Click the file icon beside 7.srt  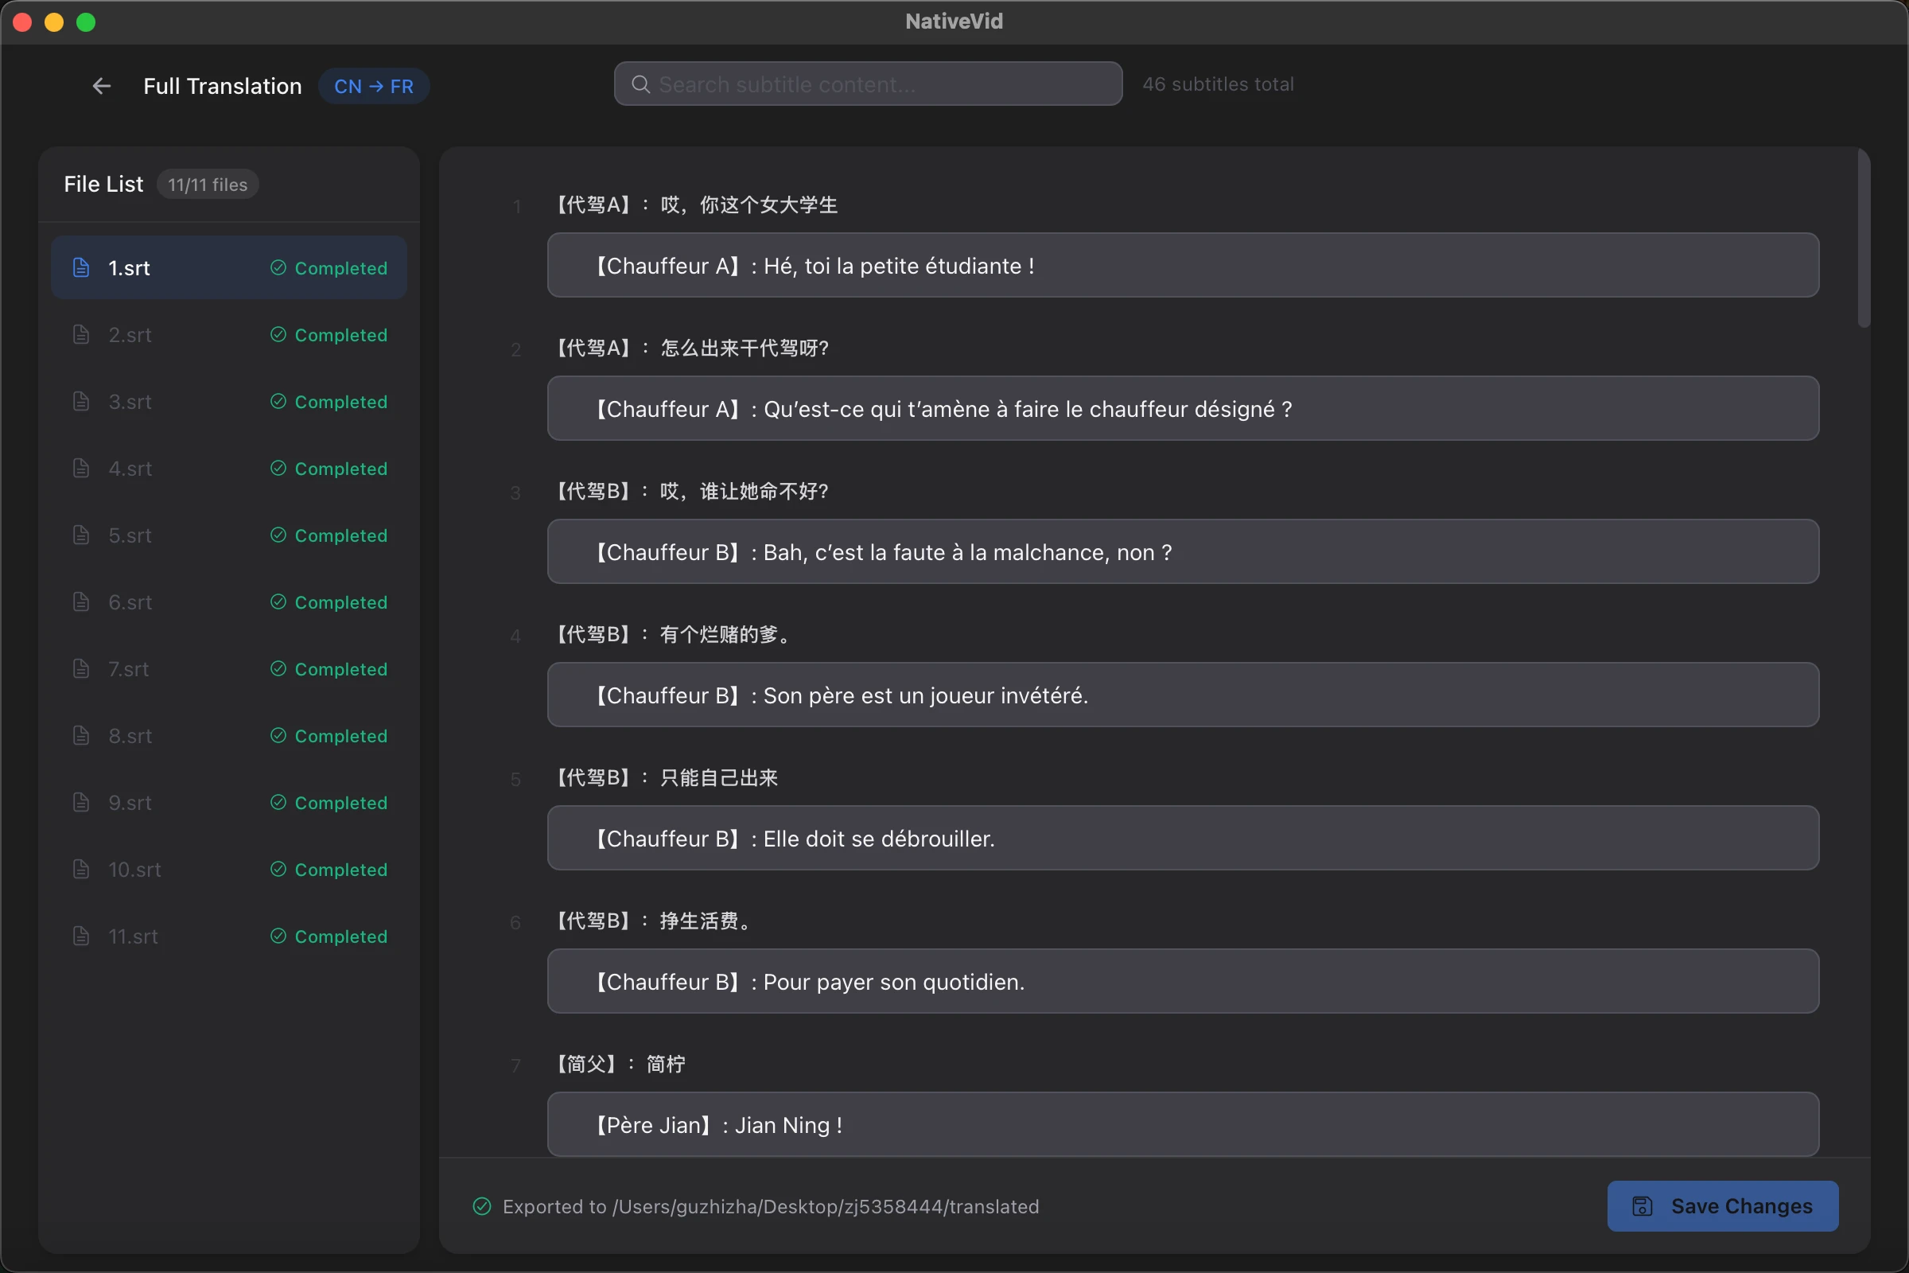coord(81,669)
